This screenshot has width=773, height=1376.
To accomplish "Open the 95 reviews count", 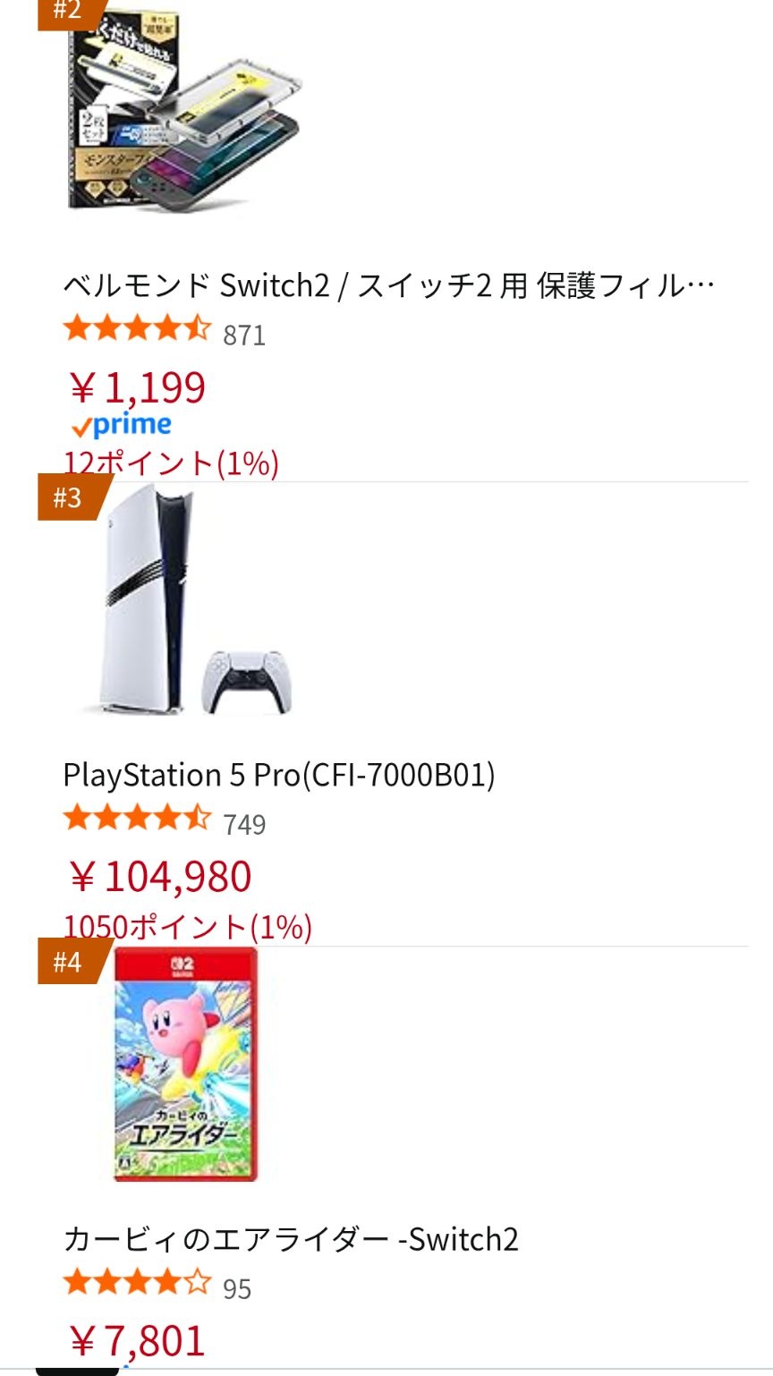I will [237, 1289].
